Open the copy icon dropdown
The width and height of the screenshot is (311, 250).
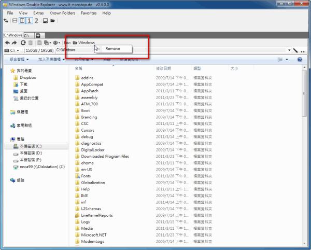coord(47,43)
